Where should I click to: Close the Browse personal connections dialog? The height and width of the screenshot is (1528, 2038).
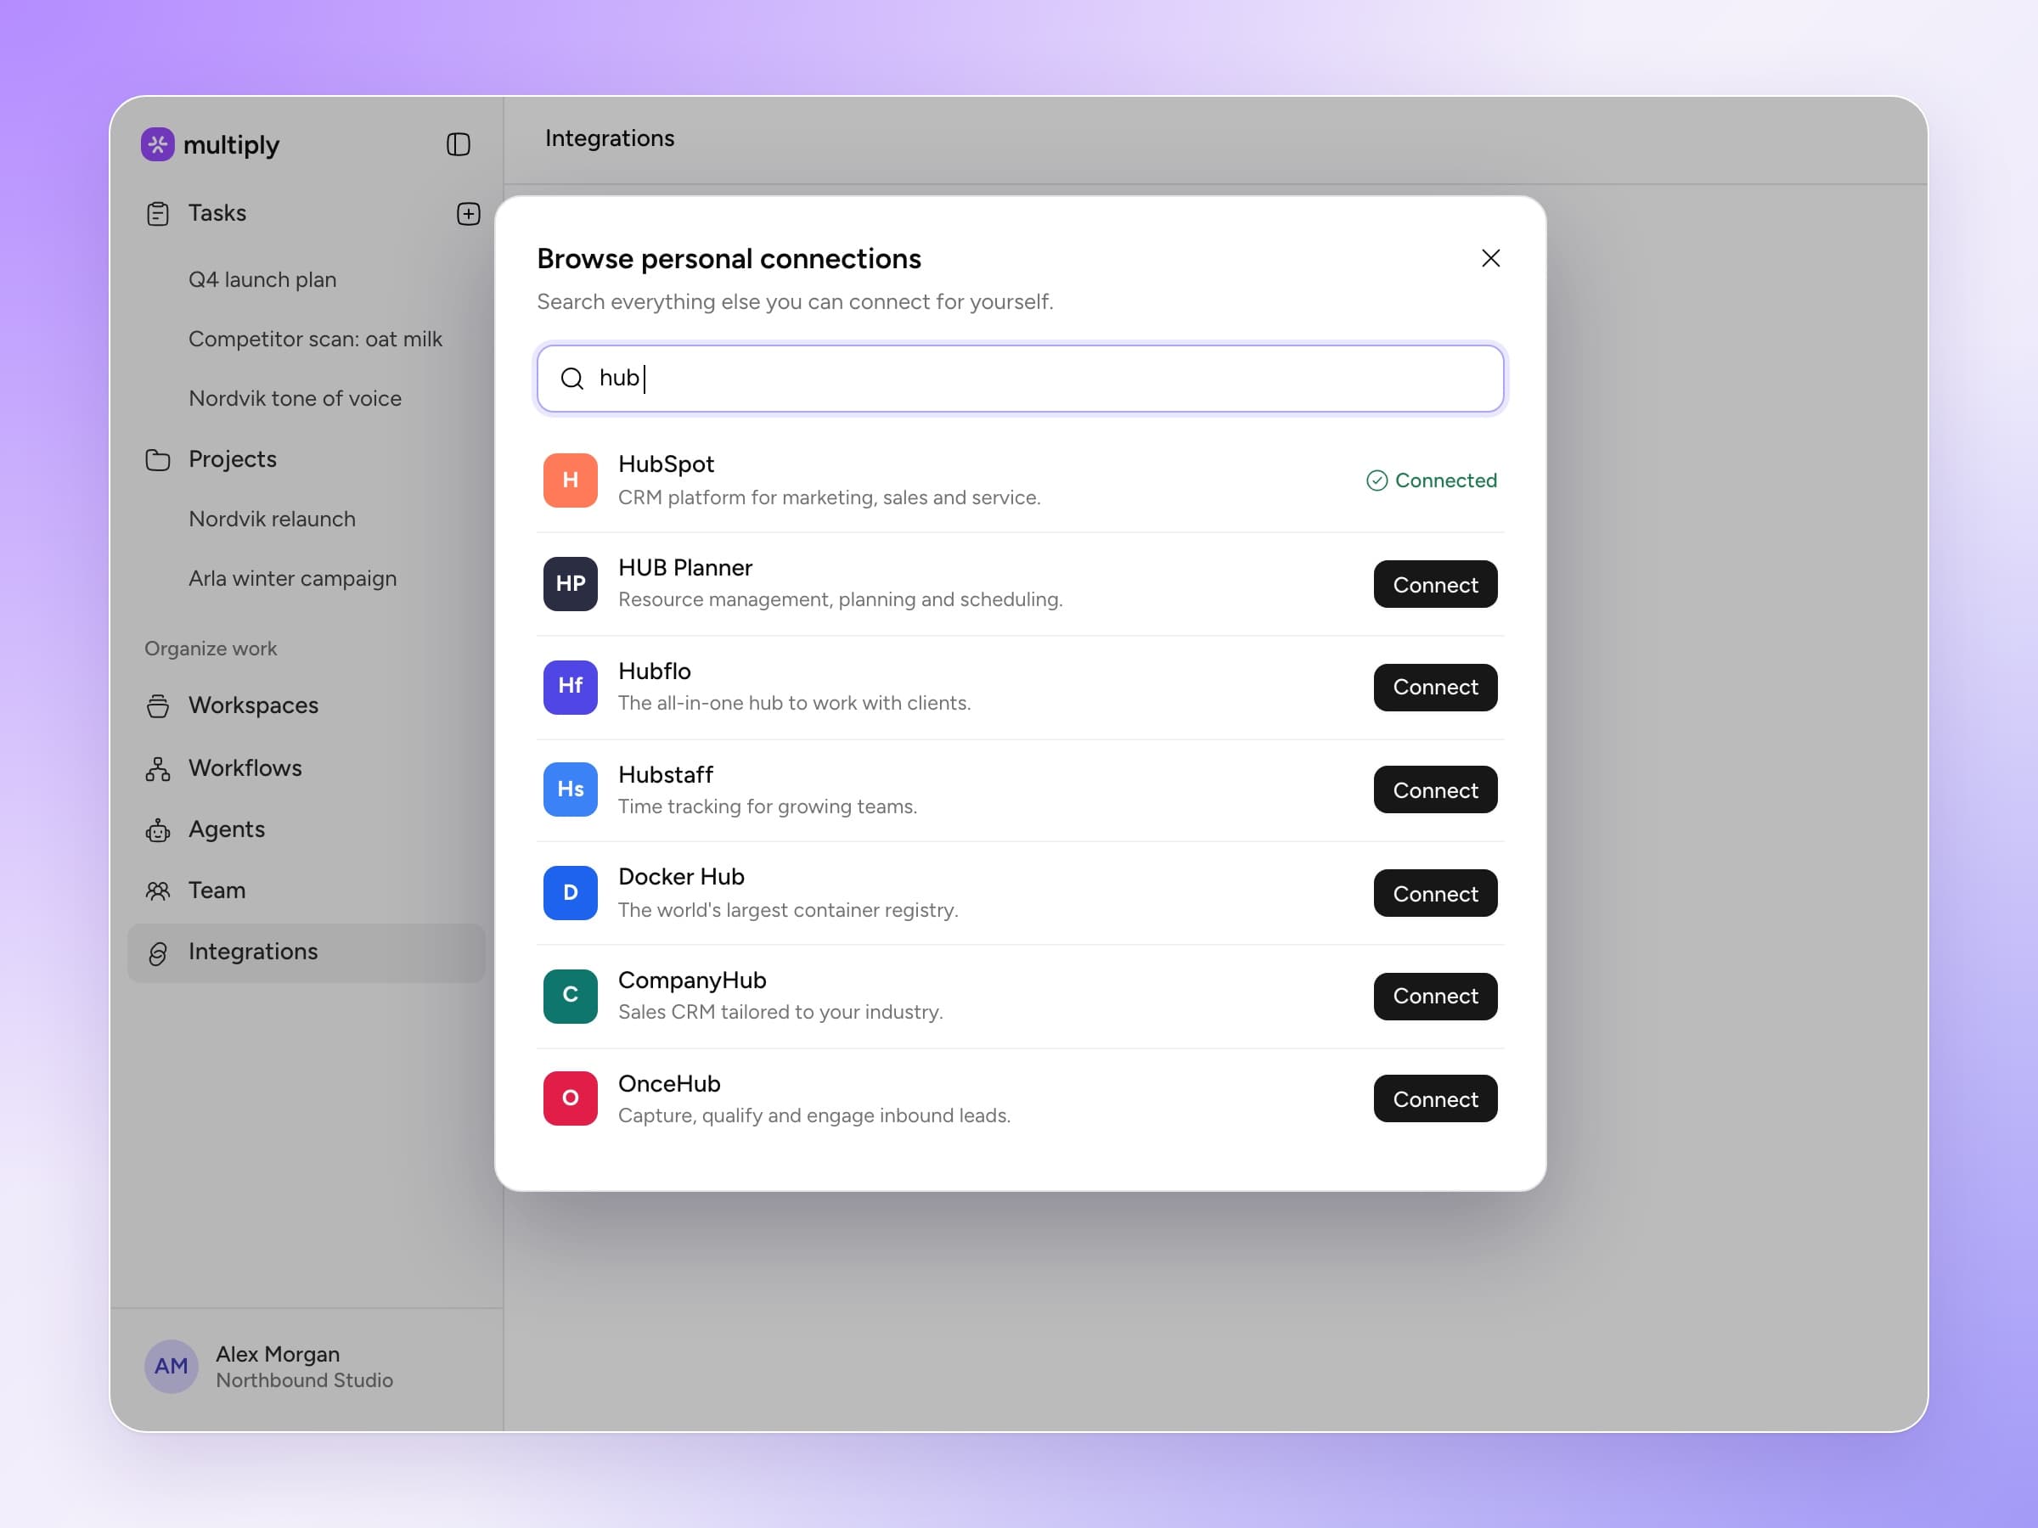[x=1491, y=258]
